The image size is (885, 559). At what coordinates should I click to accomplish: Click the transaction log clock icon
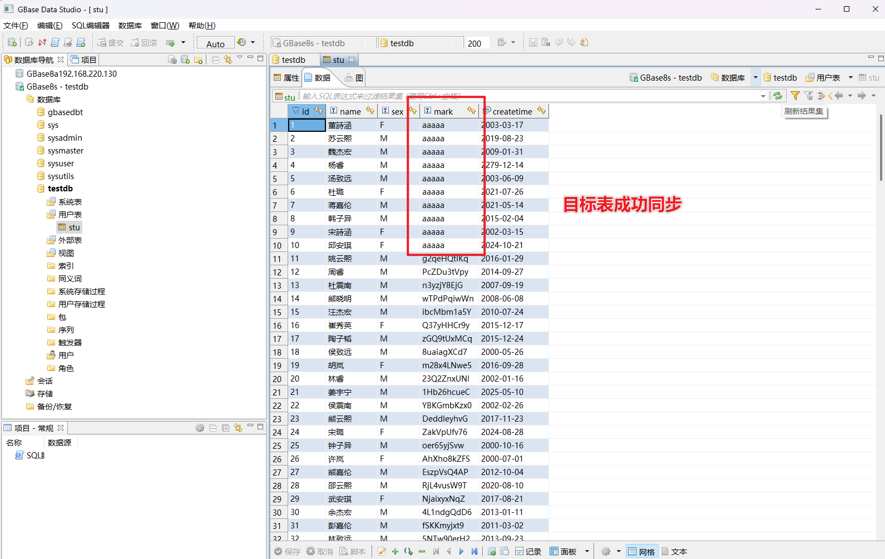point(241,43)
